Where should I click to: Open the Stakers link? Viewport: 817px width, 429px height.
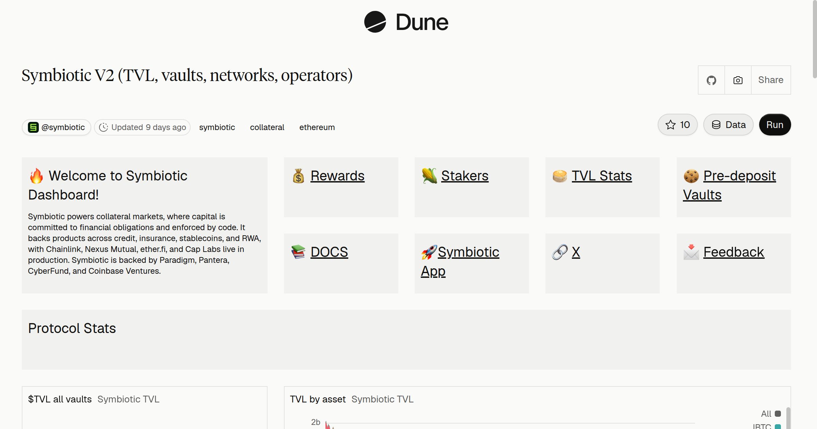465,176
